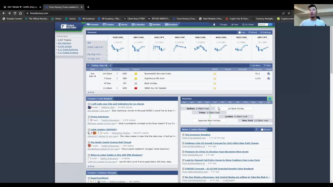Open Goldman Cuts US Growth Forecast story

click(222, 143)
